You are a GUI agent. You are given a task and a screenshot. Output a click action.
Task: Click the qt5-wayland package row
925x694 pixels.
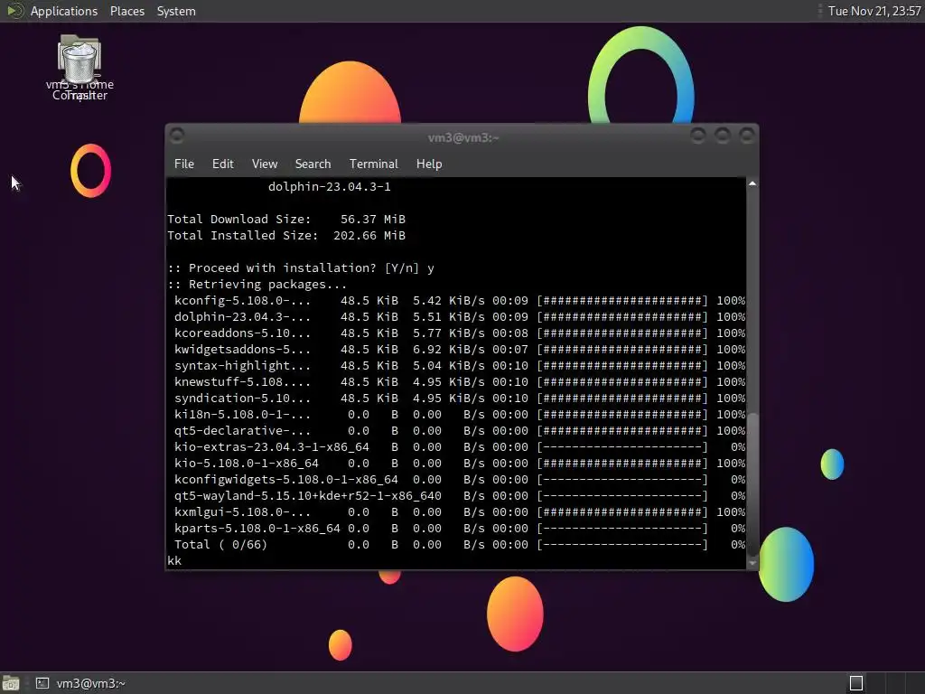[460, 496]
